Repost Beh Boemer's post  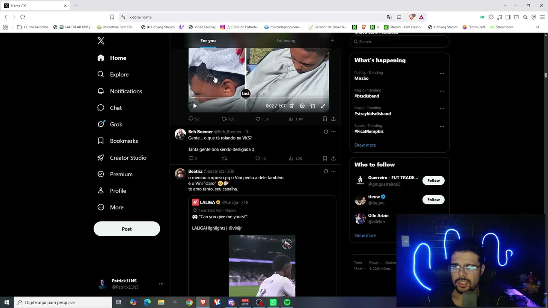click(x=224, y=158)
